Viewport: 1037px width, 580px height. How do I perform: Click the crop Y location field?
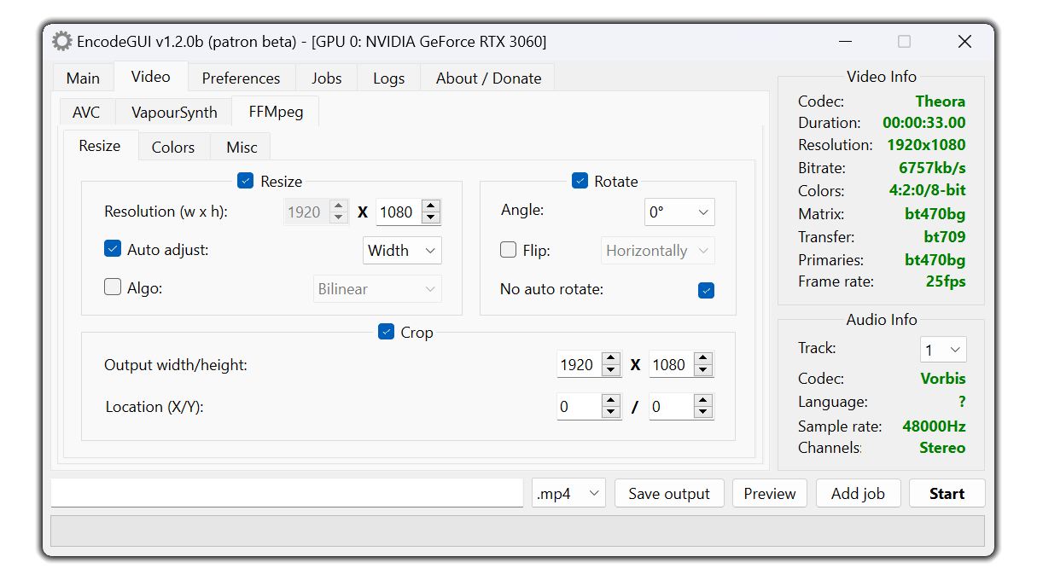pos(672,407)
